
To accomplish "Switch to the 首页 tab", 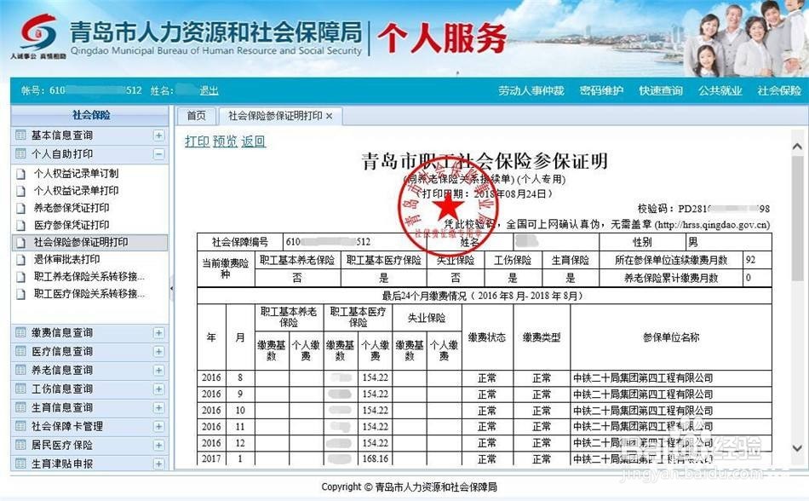I will point(196,116).
